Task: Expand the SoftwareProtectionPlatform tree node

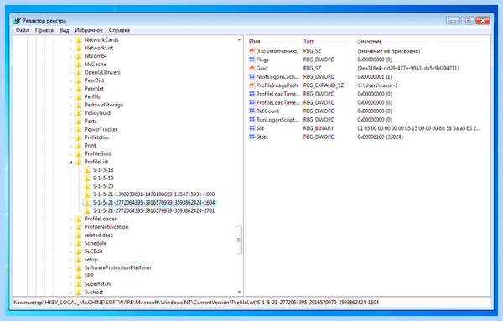Action: click(x=70, y=267)
